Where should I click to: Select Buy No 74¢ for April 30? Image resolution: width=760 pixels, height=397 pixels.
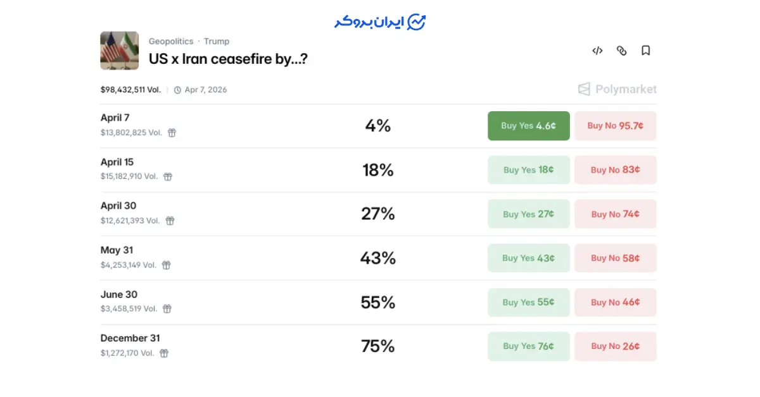(x=615, y=214)
